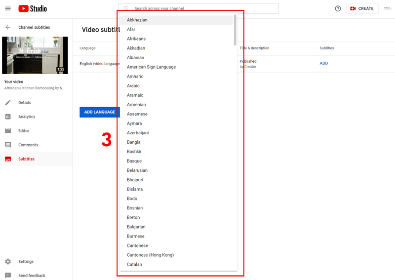
Task: Choose Arabic from the language menu
Action: [x=176, y=86]
